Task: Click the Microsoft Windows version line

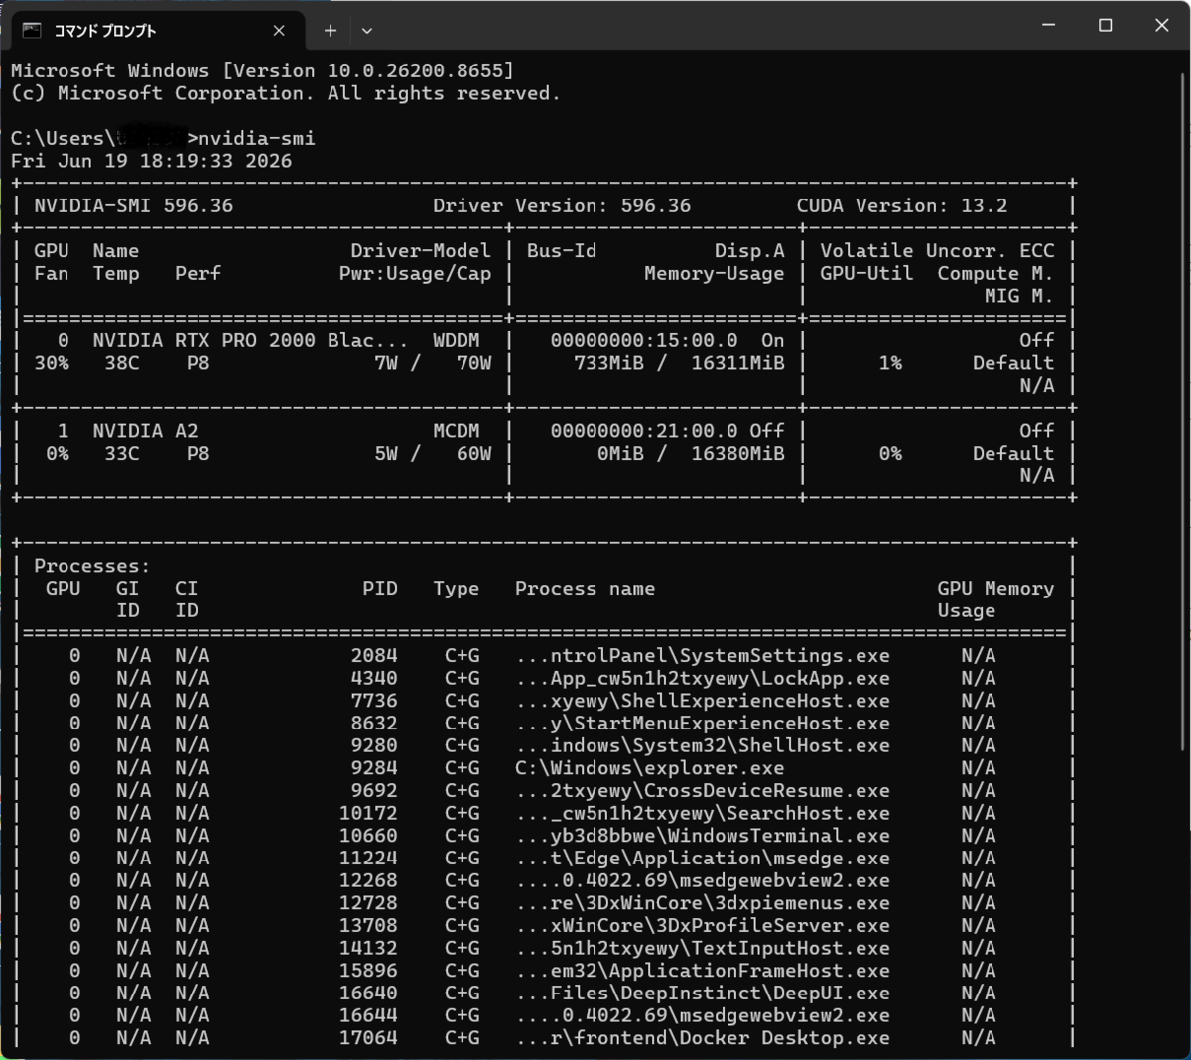Action: click(x=263, y=70)
